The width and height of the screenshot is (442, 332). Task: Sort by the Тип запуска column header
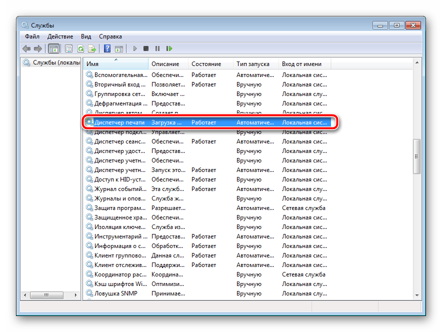[253, 64]
